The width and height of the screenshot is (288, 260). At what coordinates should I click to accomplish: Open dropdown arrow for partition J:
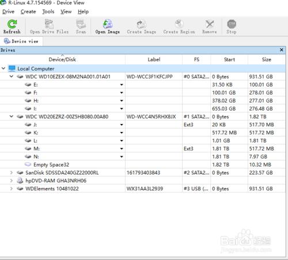122,125
